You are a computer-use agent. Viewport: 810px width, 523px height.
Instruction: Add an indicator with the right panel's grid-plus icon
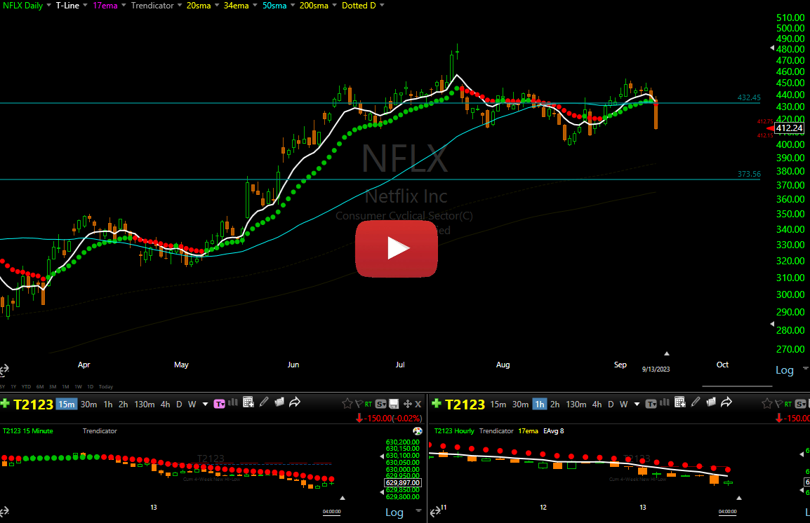click(680, 402)
